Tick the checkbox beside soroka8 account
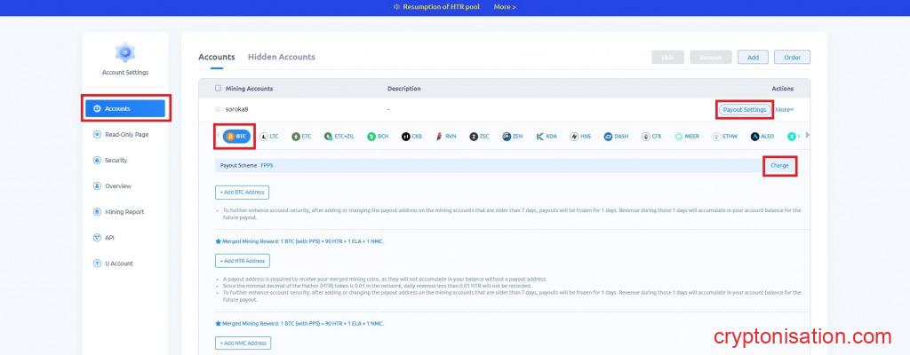The image size is (910, 355). click(218, 109)
